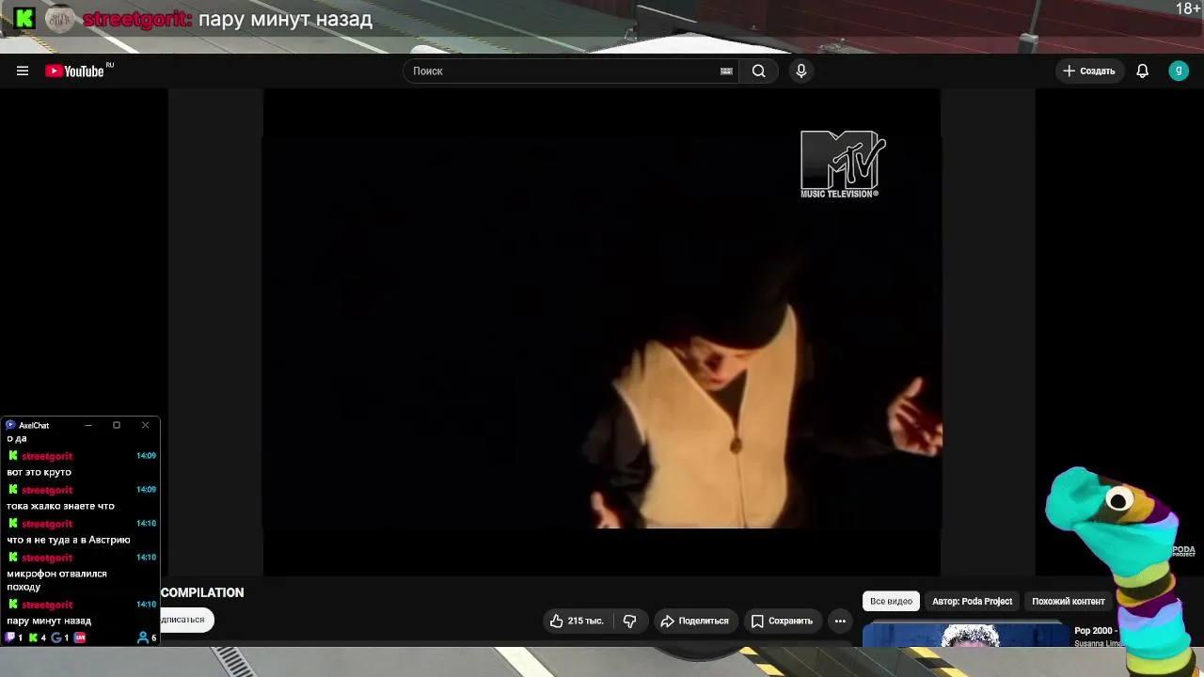The image size is (1204, 677).
Task: Click chat message 'пару минут назад' in AxelChat
Action: pos(49,621)
